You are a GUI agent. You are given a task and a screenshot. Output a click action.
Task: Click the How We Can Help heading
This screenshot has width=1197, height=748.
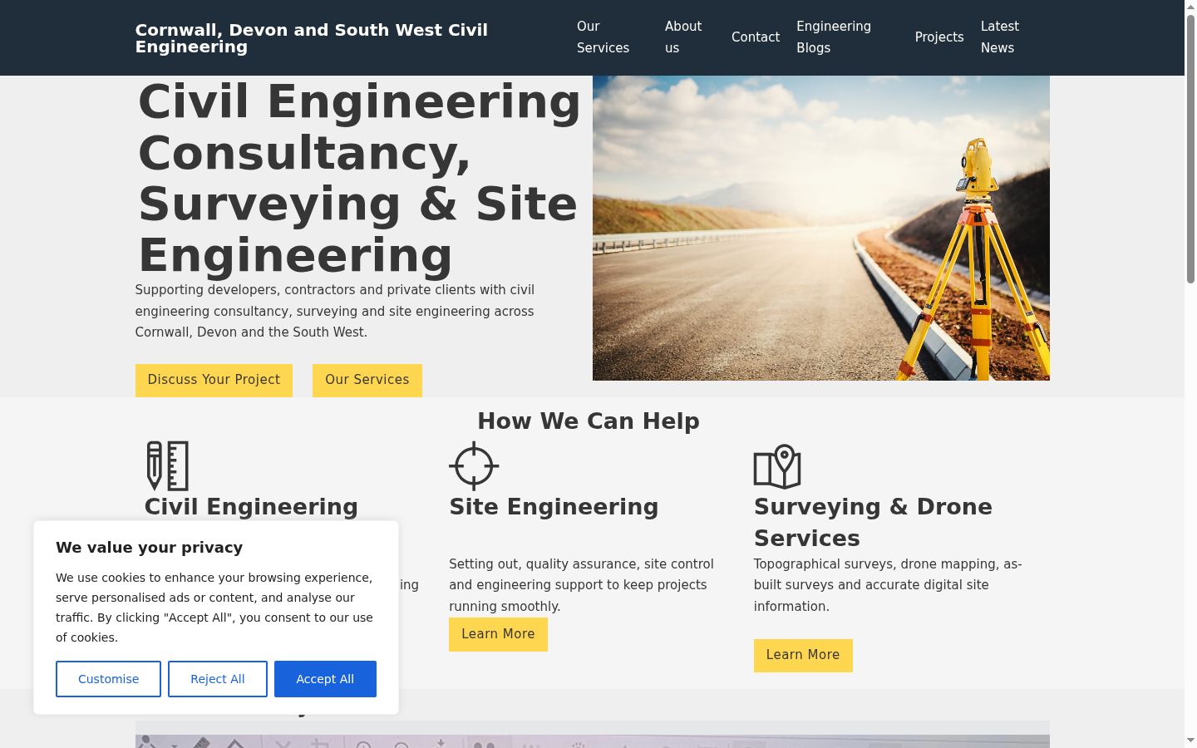[x=589, y=421]
